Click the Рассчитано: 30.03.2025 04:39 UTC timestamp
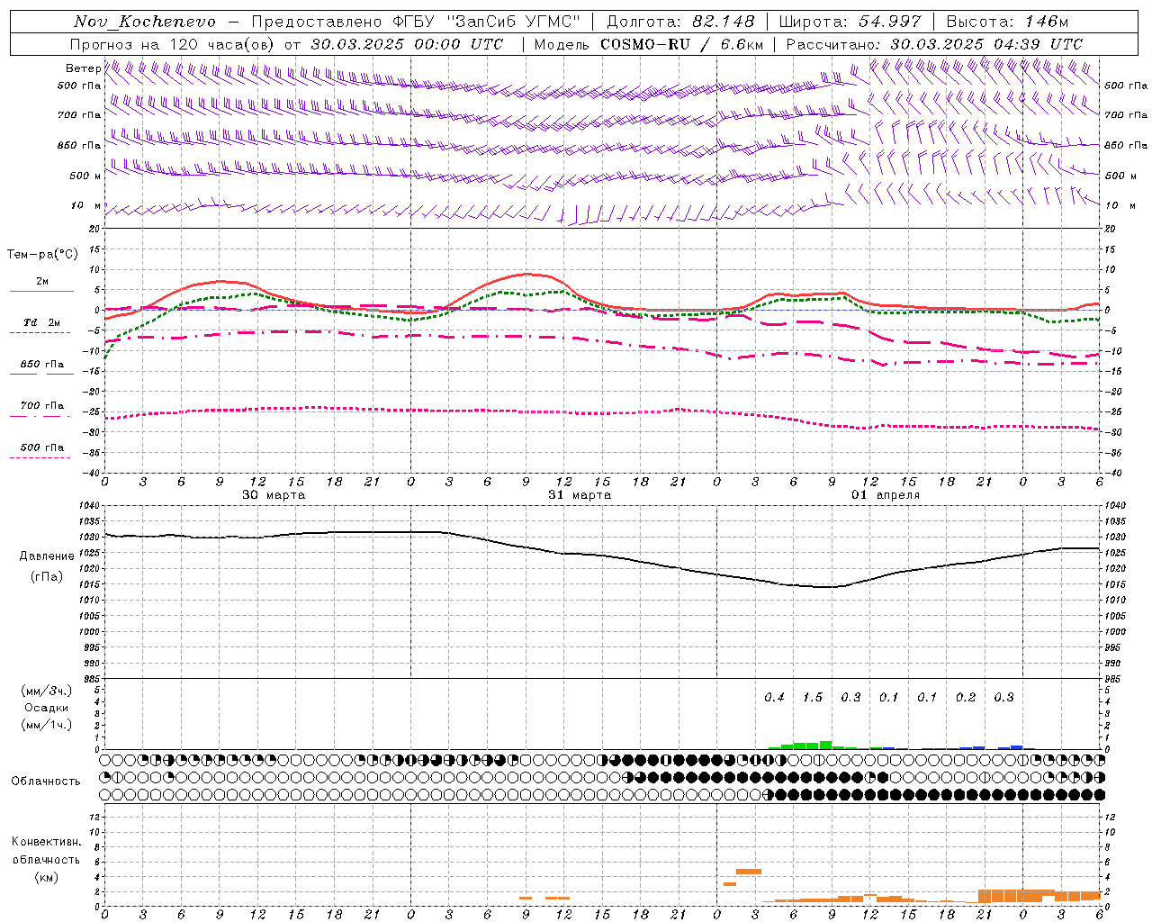The image size is (1152, 922). coord(934,44)
